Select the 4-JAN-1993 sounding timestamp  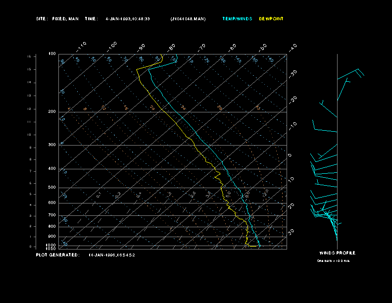(128, 19)
